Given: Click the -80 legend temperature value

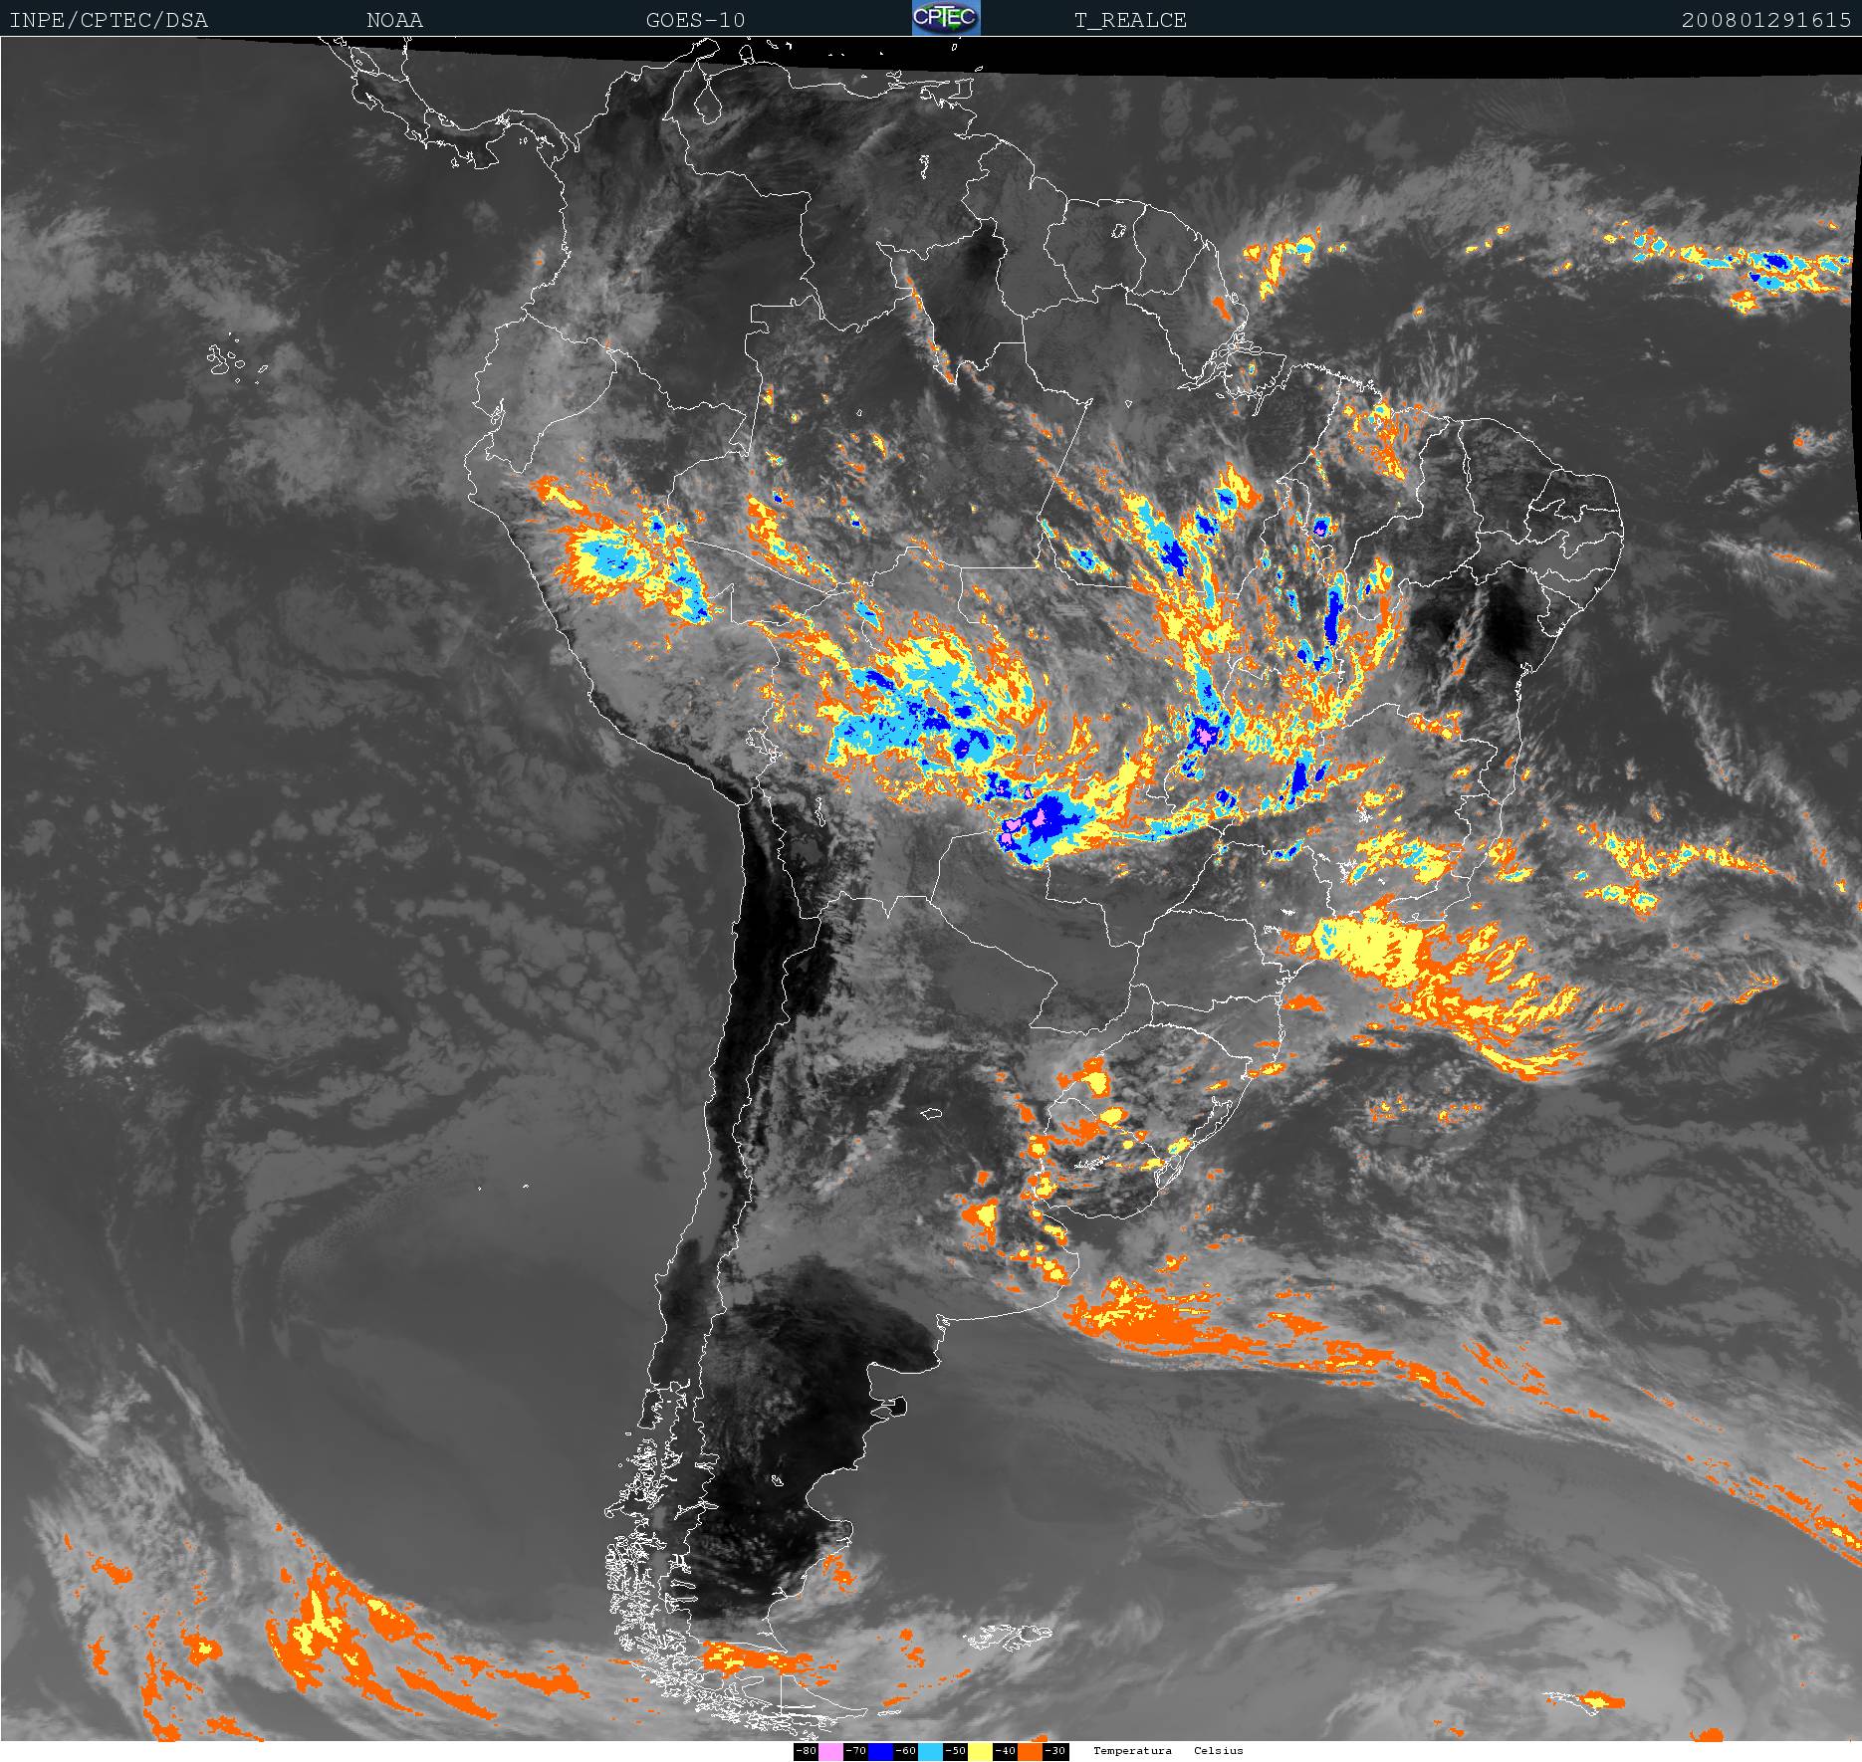Looking at the screenshot, I should (806, 1751).
